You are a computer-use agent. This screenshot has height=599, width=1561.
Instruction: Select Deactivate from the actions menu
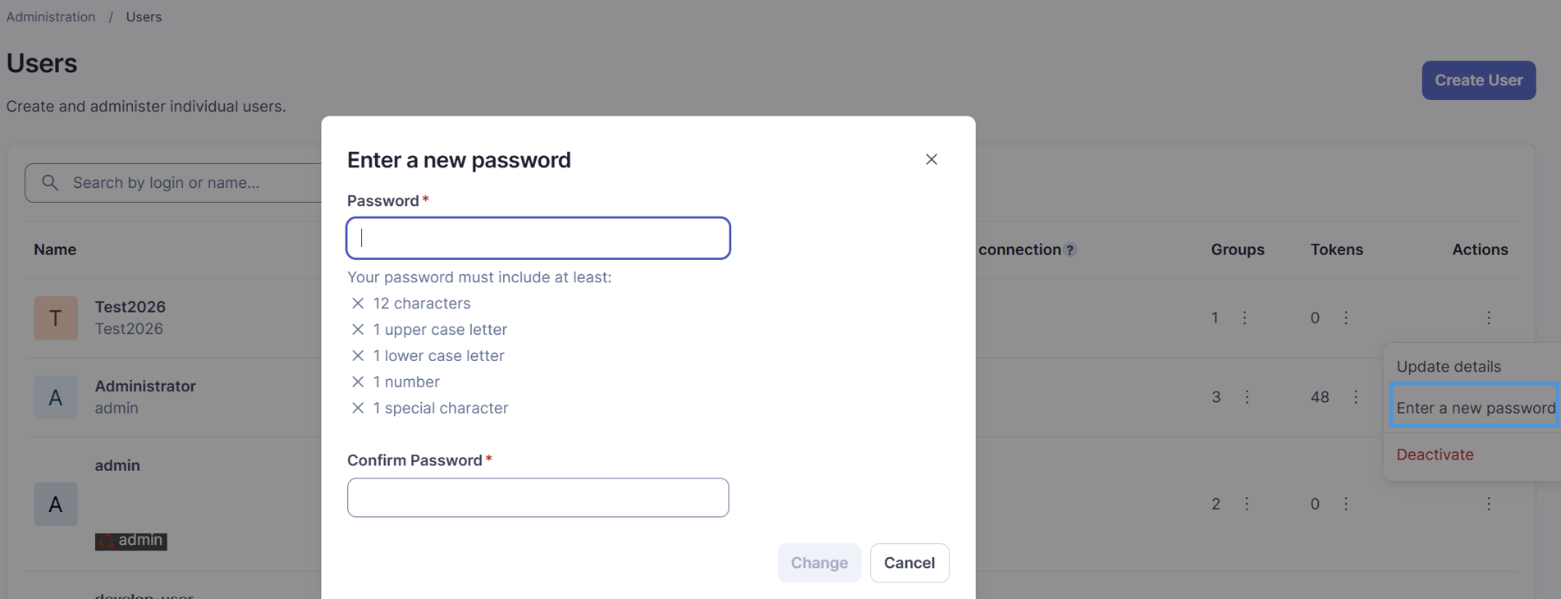tap(1435, 455)
